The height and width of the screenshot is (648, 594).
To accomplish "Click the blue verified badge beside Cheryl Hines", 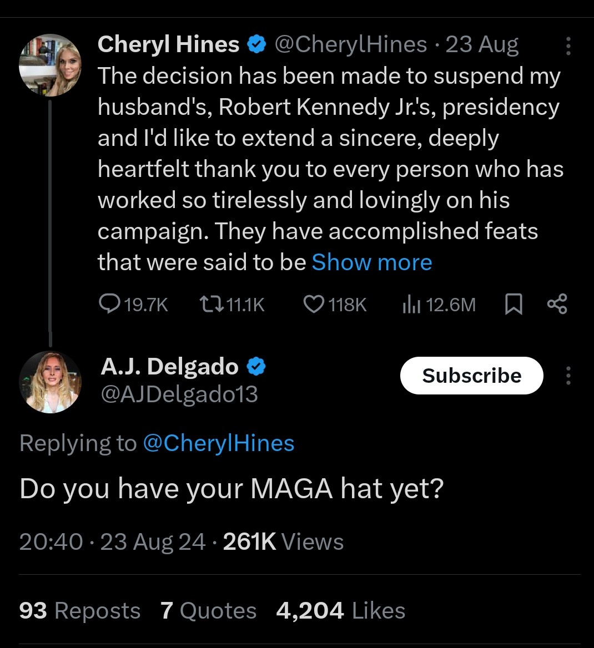I will (256, 44).
